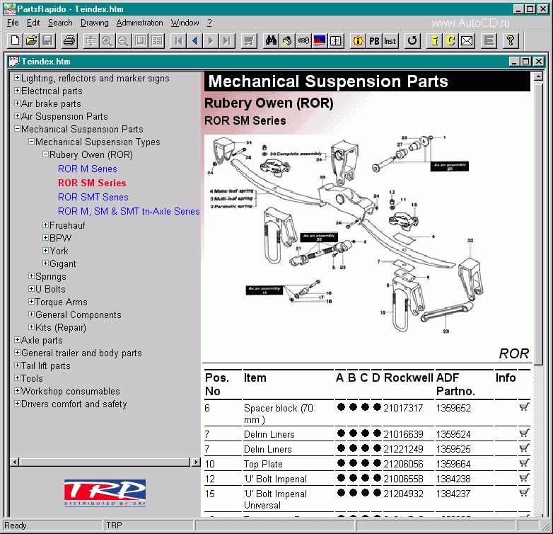Click the yellow question mark help icon
This screenshot has height=534, width=553.
pyautogui.click(x=510, y=41)
